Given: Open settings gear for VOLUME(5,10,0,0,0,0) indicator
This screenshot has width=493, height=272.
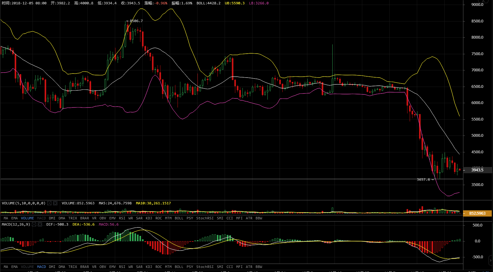Looking at the screenshot, I should pos(49,203).
